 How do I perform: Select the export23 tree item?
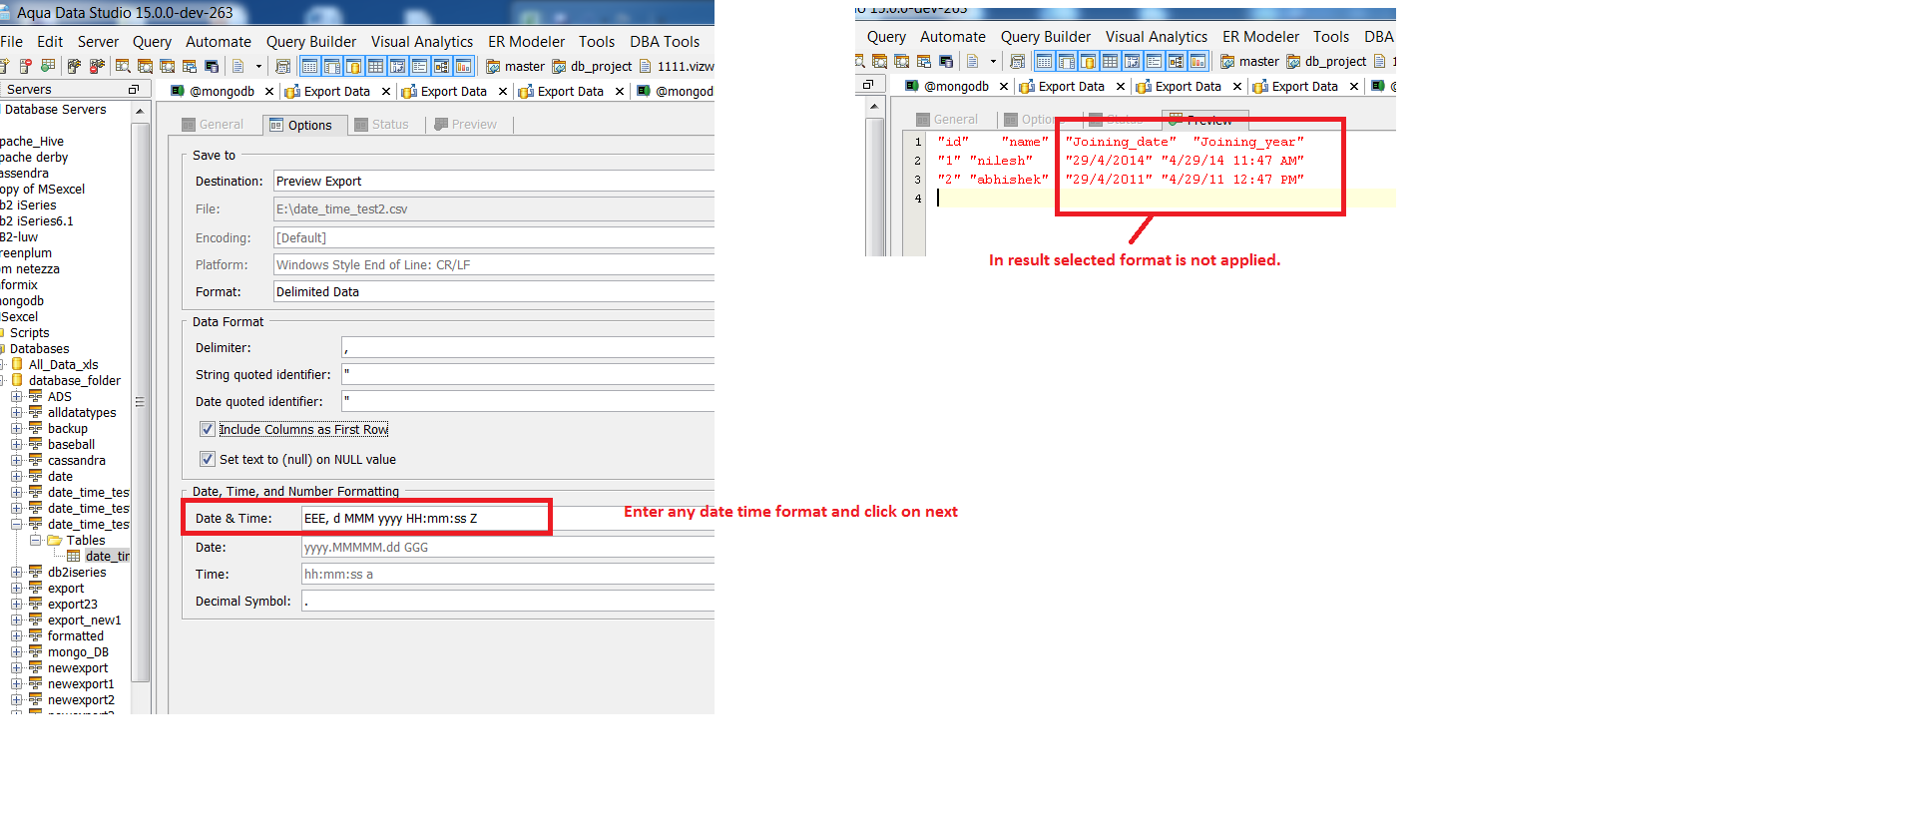(x=72, y=604)
